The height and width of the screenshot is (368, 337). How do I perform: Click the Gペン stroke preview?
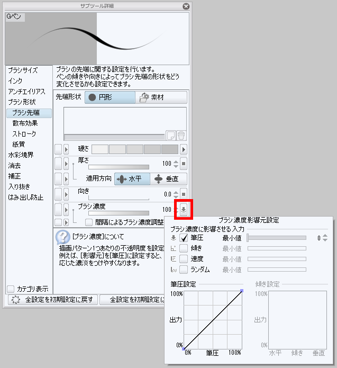pyautogui.click(x=97, y=39)
